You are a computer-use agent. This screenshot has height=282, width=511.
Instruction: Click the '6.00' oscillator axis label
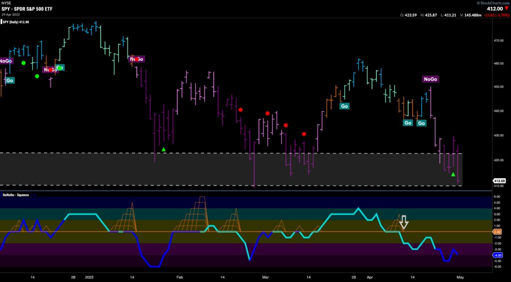pos(498,197)
